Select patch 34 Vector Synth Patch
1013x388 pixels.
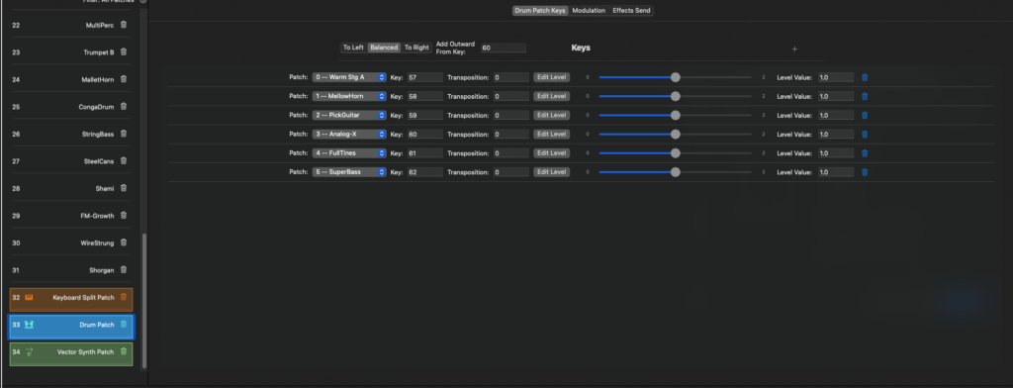[x=71, y=354]
